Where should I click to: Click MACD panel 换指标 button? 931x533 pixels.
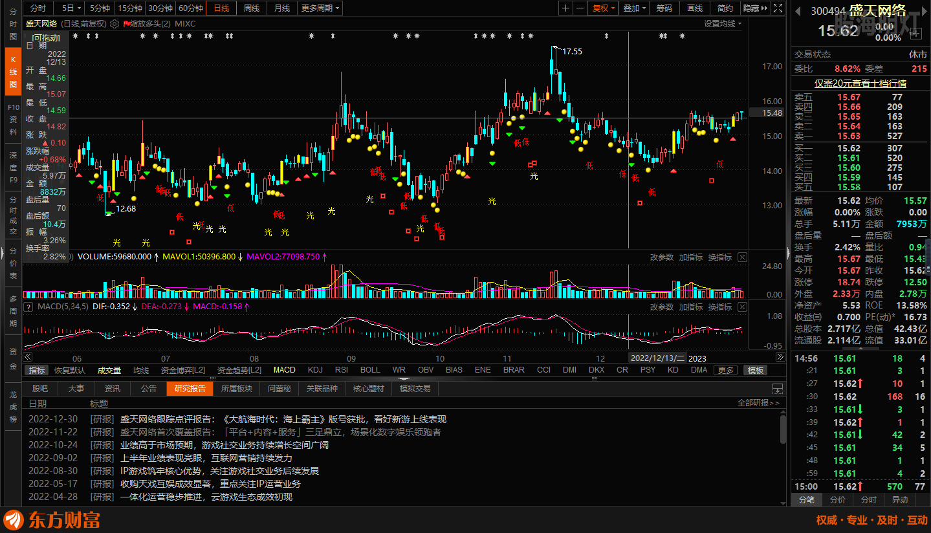tap(719, 307)
